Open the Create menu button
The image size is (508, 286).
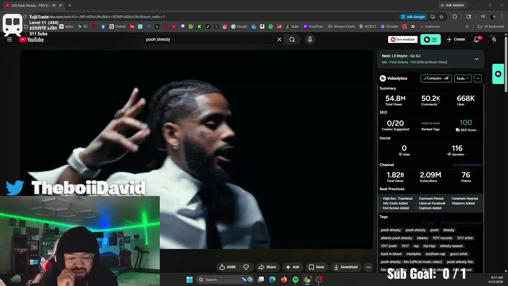pos(456,39)
